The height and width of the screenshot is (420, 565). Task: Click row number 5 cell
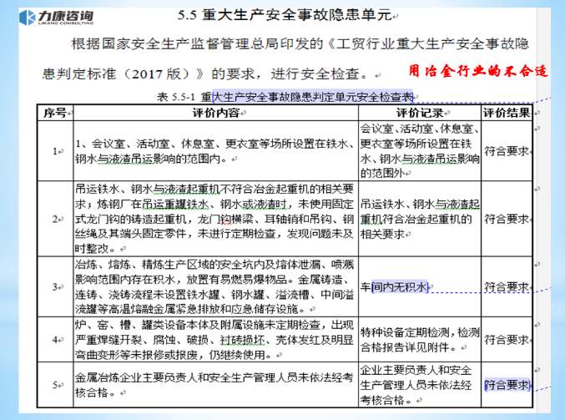click(x=55, y=385)
